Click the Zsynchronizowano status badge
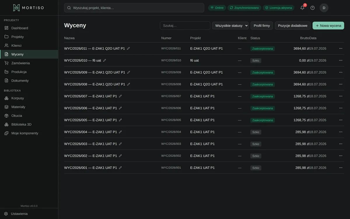Image resolution: width=350 pixels, height=219 pixels. 244,8
